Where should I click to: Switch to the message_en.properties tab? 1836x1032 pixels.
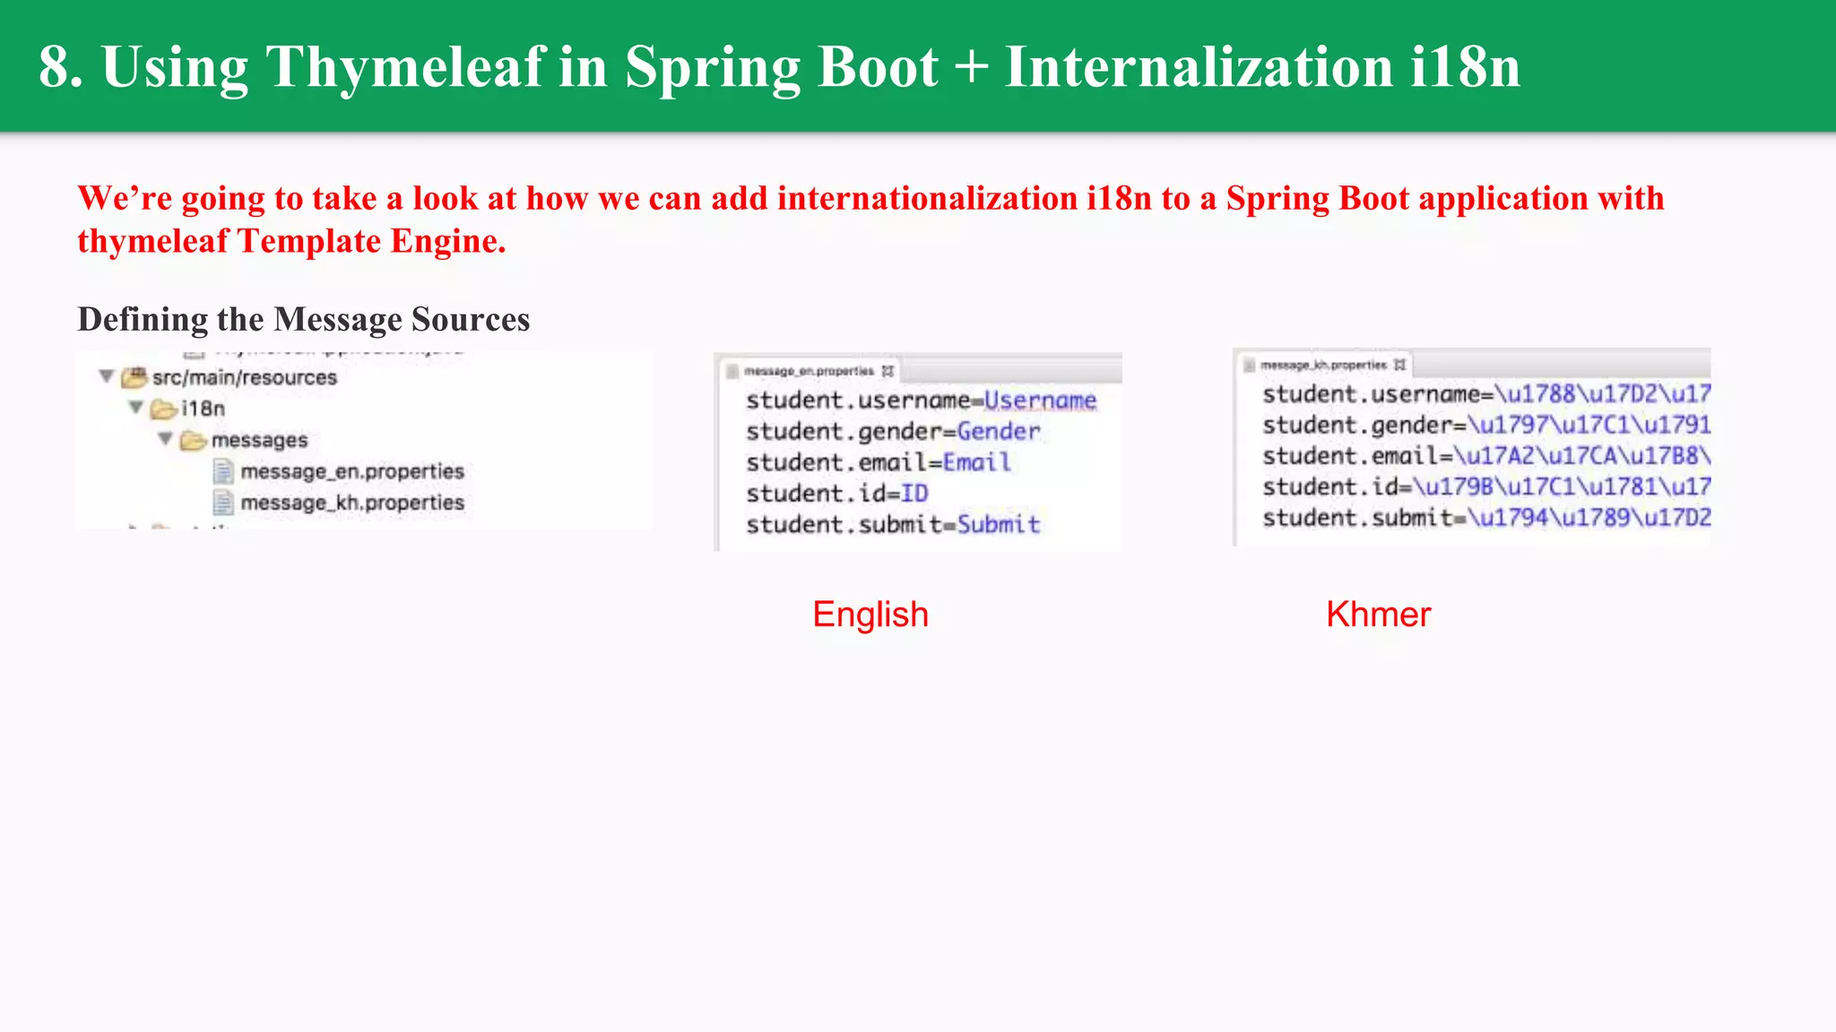[x=809, y=371]
